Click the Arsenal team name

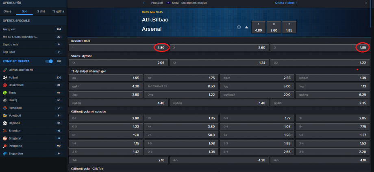(x=152, y=29)
